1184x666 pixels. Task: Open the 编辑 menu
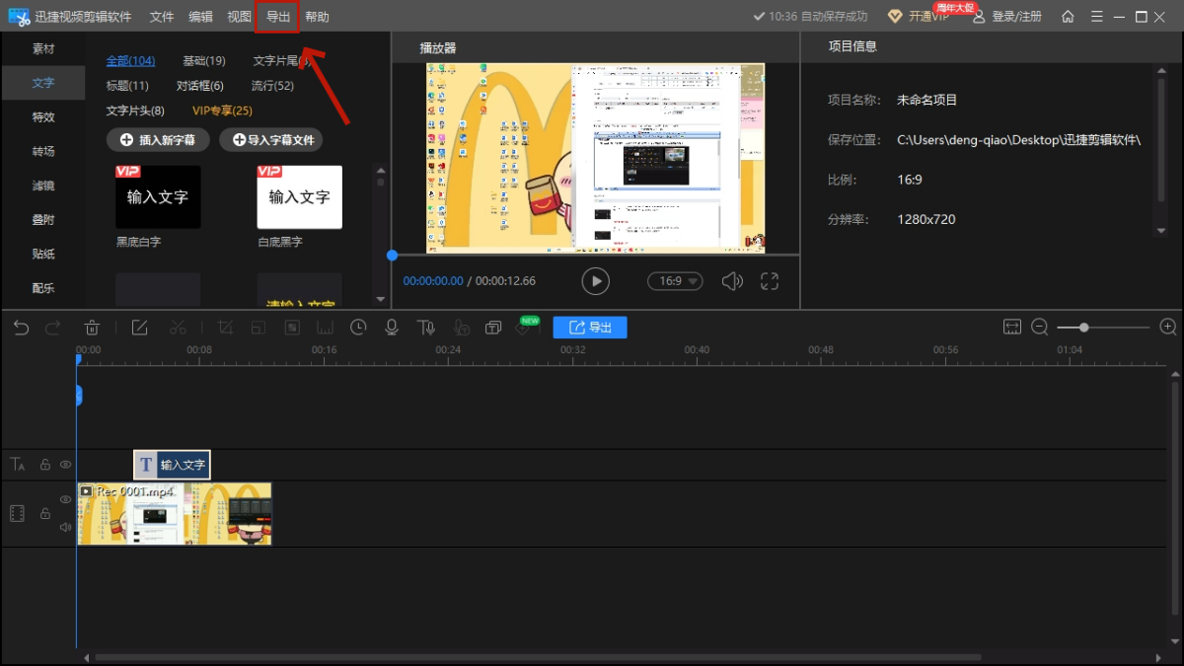point(200,17)
